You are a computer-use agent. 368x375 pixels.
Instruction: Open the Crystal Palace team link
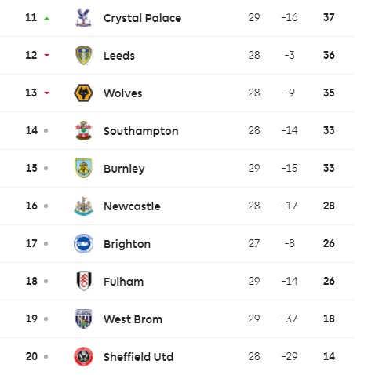(x=142, y=18)
